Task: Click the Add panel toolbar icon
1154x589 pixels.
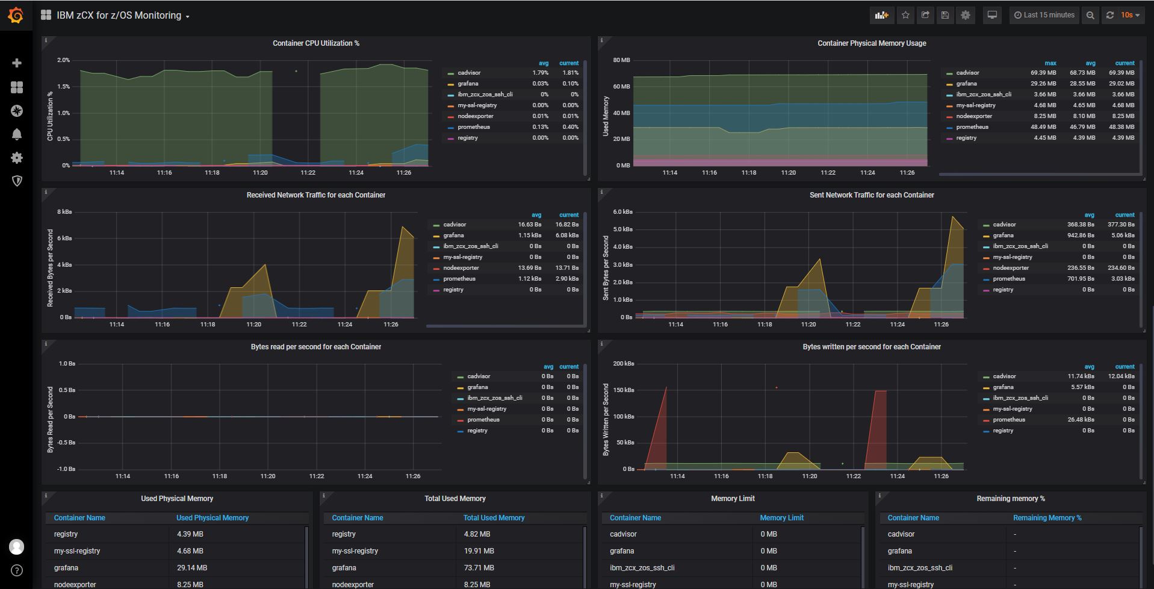Action: pyautogui.click(x=881, y=16)
